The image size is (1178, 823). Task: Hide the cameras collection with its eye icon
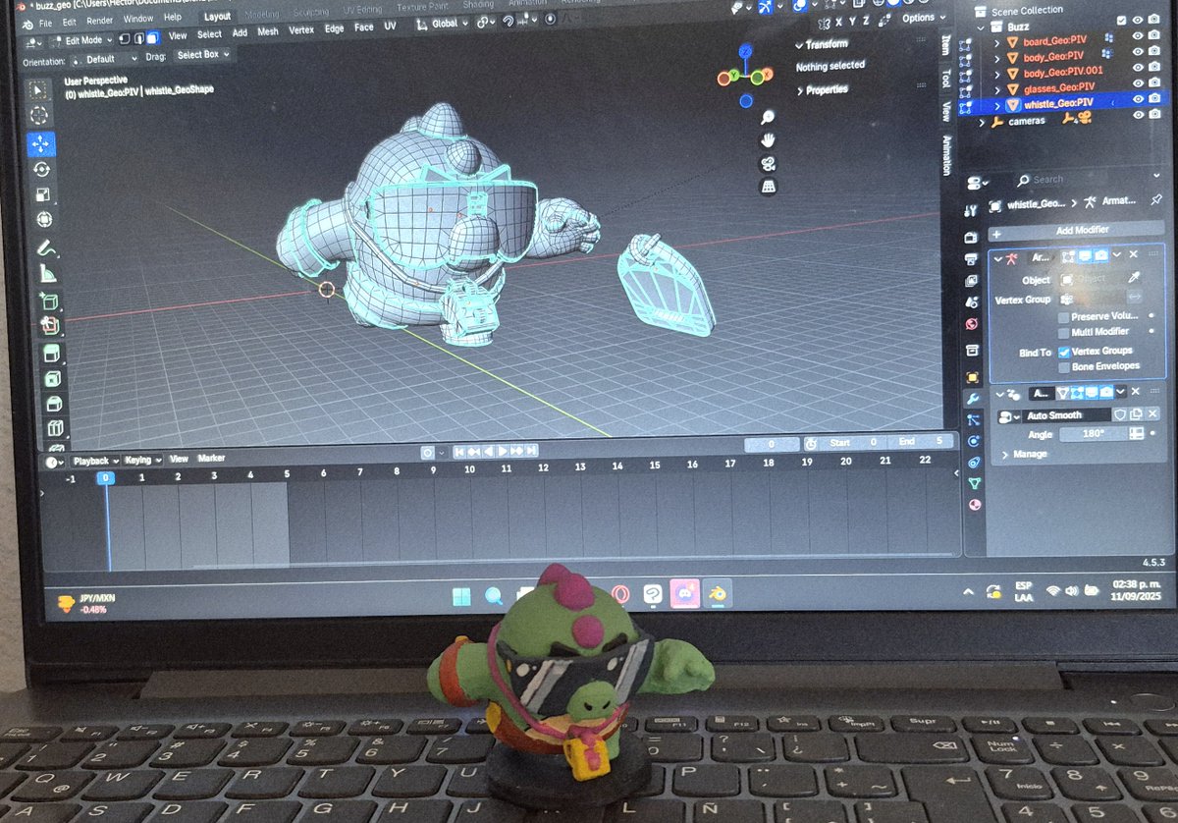[x=1139, y=116]
